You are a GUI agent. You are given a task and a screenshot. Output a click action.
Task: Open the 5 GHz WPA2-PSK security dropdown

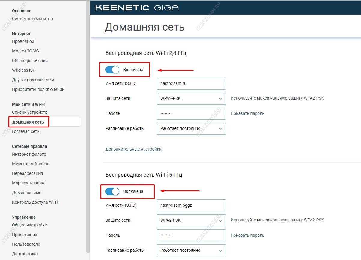[191, 220]
